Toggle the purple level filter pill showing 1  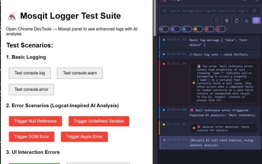coord(175,29)
